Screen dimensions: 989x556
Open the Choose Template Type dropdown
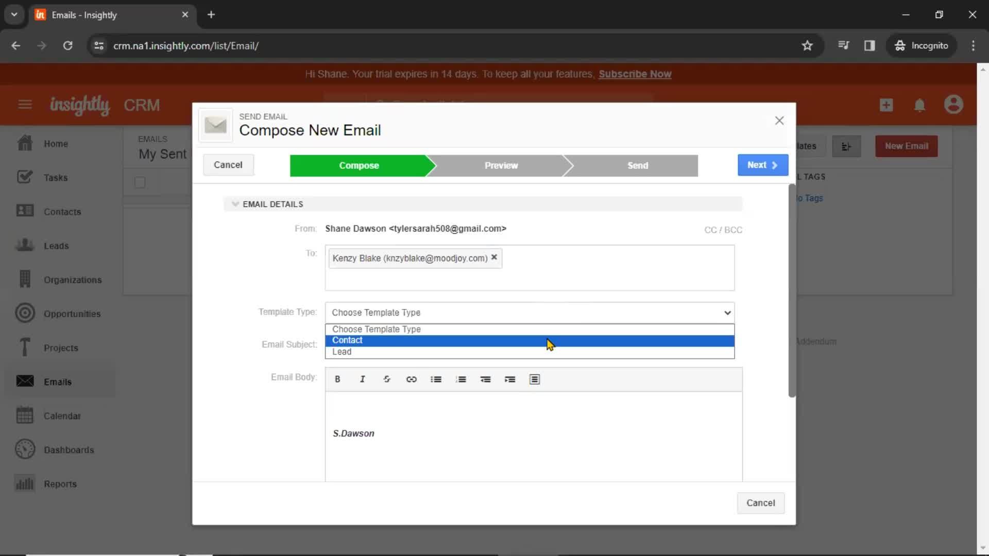point(529,312)
